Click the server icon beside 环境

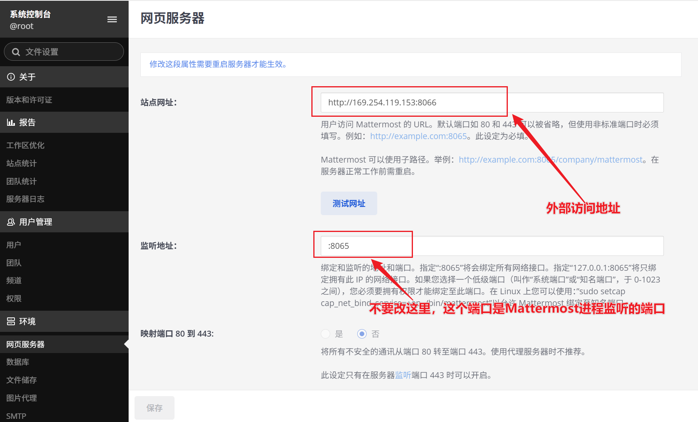click(11, 321)
